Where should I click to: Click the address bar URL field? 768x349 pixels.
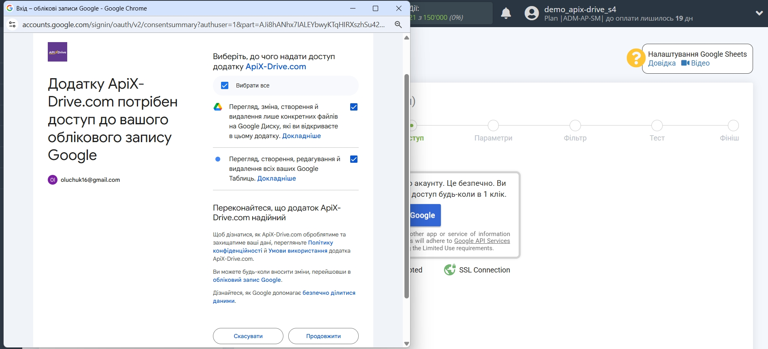[x=203, y=25]
